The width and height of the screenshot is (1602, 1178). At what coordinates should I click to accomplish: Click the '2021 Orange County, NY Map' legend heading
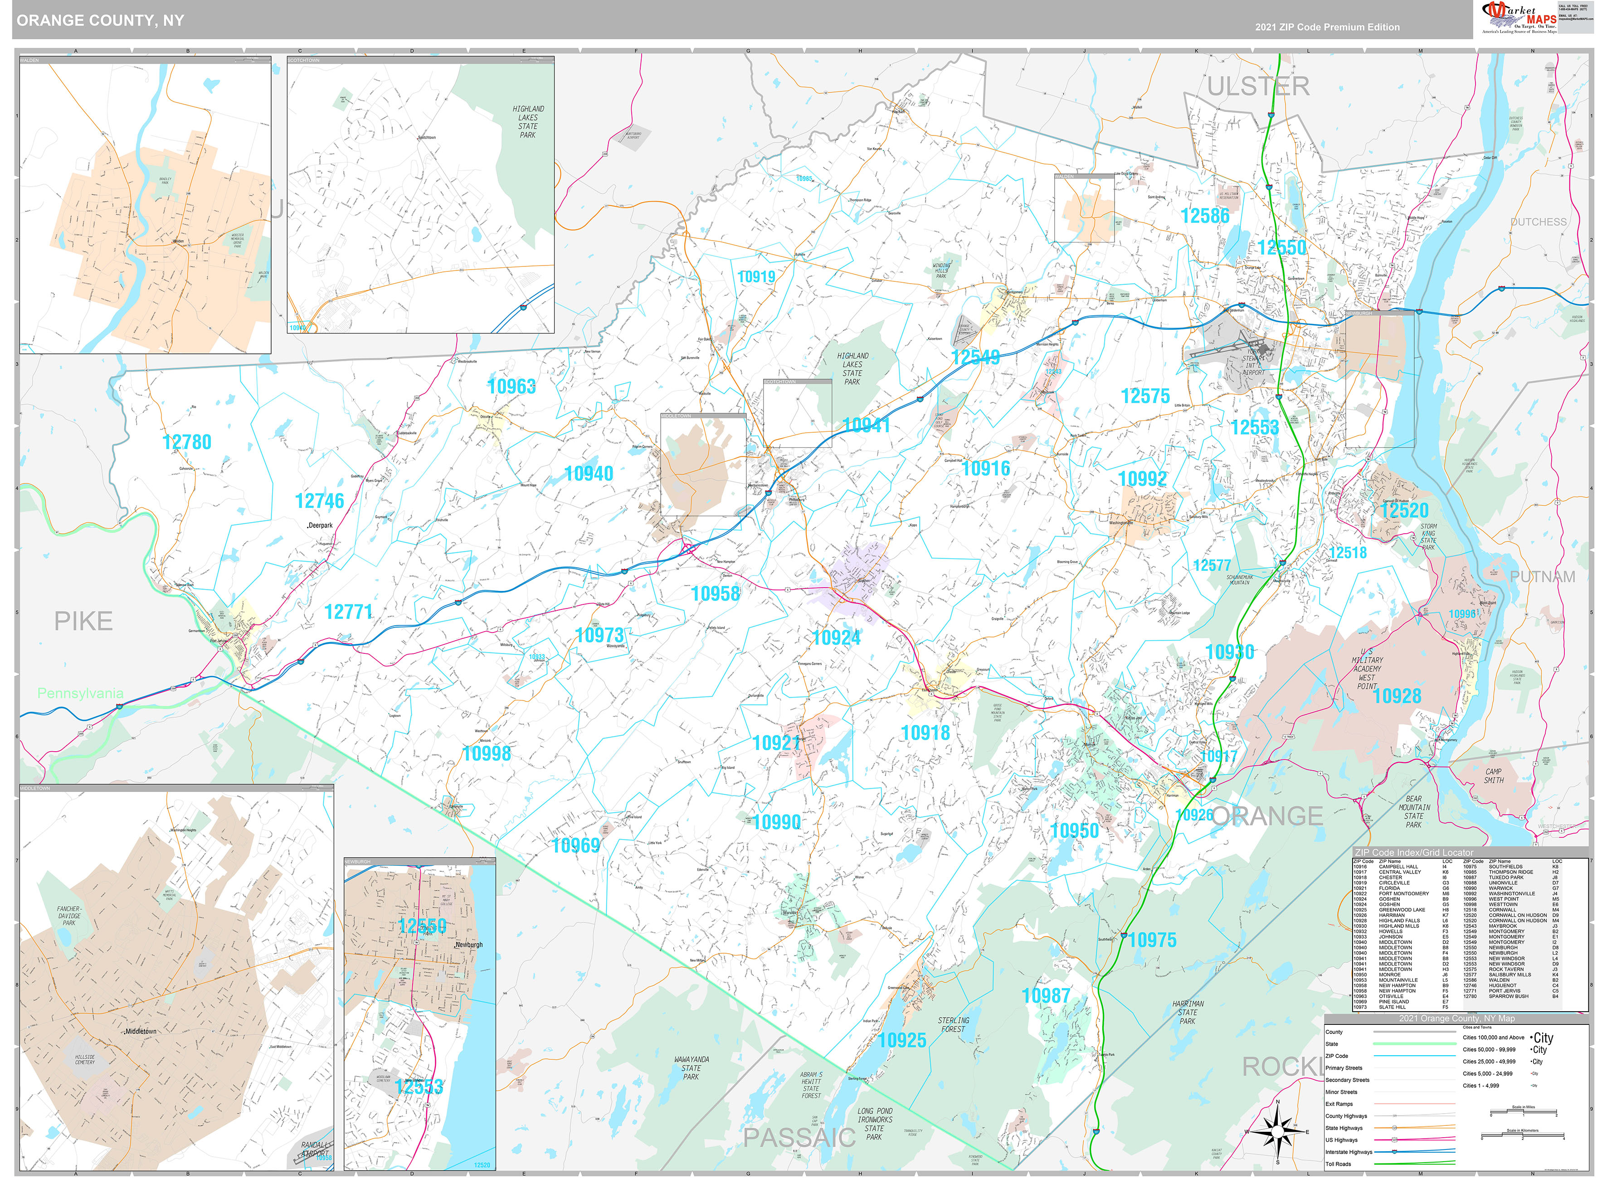1456,1018
